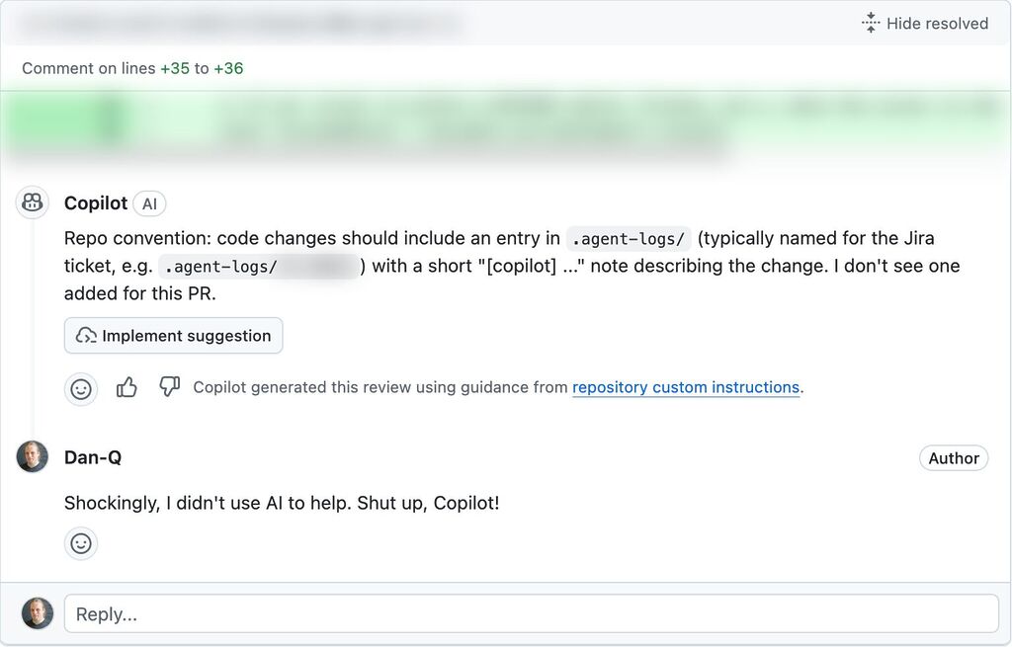Click the avatar next to the Reply box
1012x647 pixels.
(38, 612)
